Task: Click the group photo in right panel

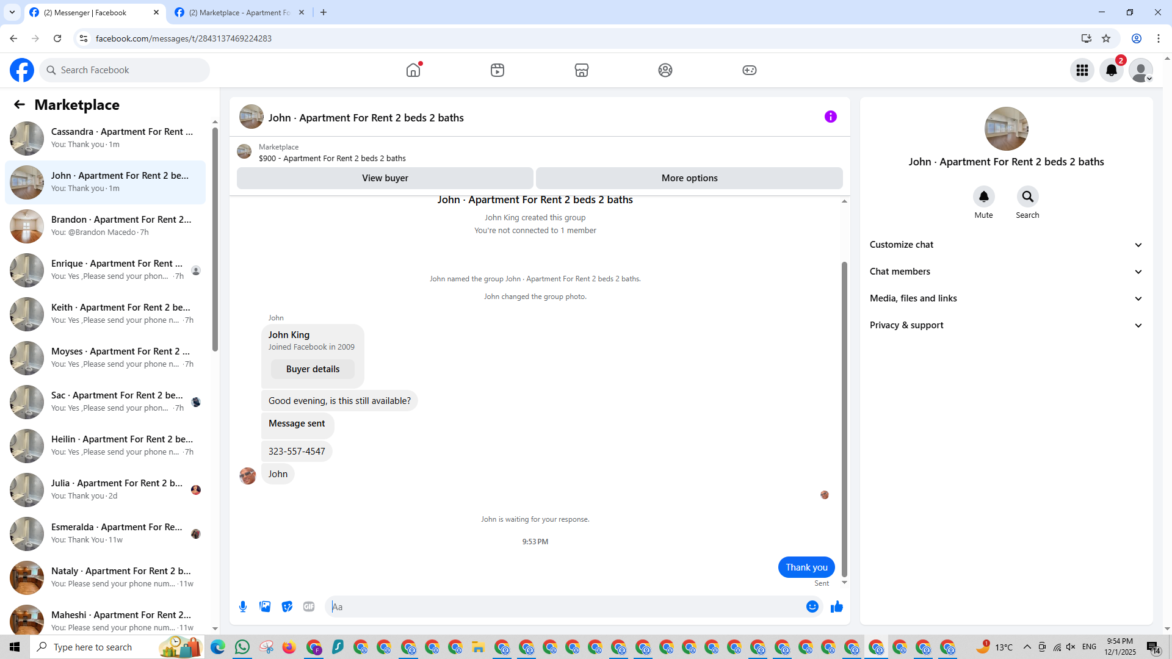Action: pyautogui.click(x=1007, y=129)
